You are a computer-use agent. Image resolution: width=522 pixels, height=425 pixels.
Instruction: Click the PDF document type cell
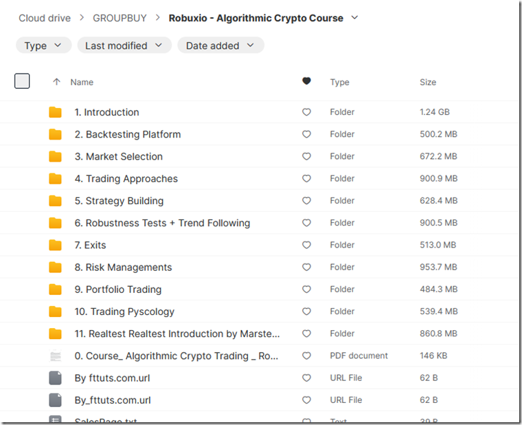[359, 356]
